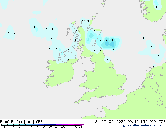The height and width of the screenshot is (128, 166).
Task: Click the 35–40 mm legend color segment
Action: pyautogui.click(x=65, y=125)
